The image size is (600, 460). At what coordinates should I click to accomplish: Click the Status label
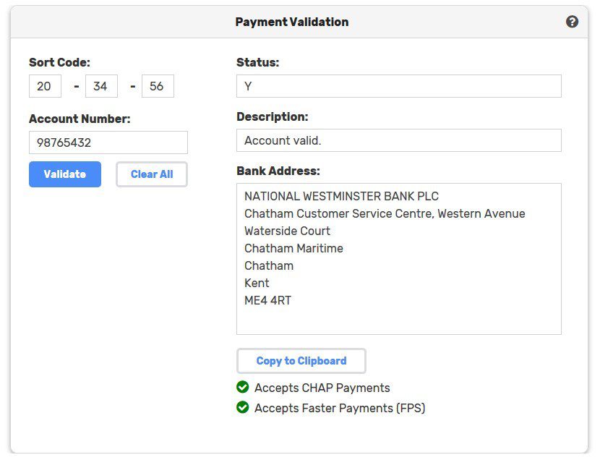(257, 62)
